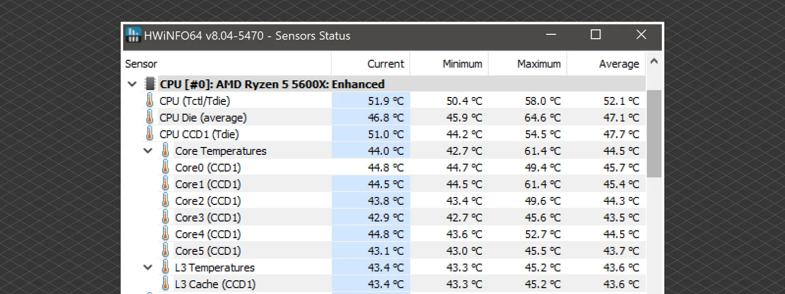Click maximum value 49.4 °C for Core0

[543, 168]
